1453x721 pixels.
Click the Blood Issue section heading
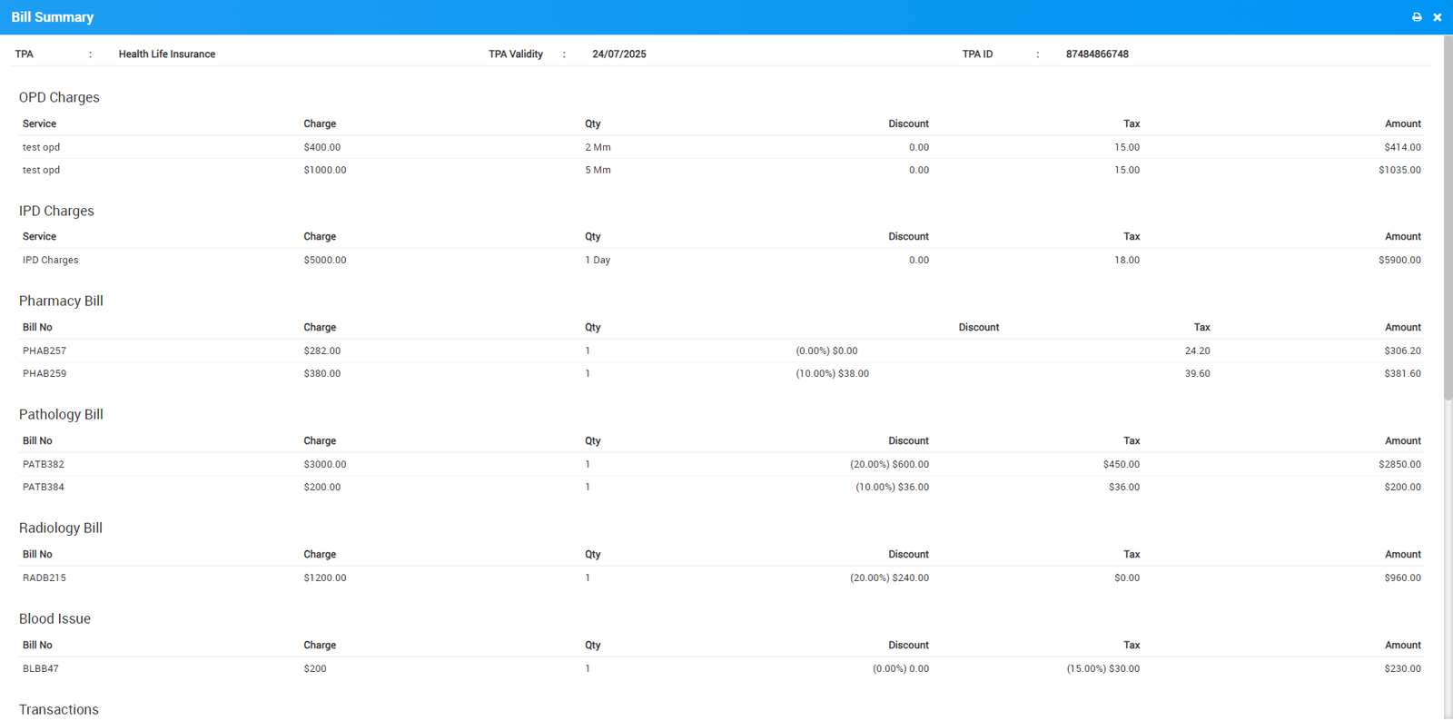(x=54, y=618)
